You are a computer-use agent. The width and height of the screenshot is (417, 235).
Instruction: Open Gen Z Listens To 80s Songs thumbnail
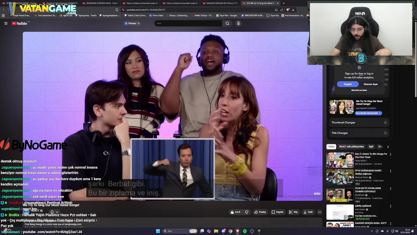pos(340,160)
